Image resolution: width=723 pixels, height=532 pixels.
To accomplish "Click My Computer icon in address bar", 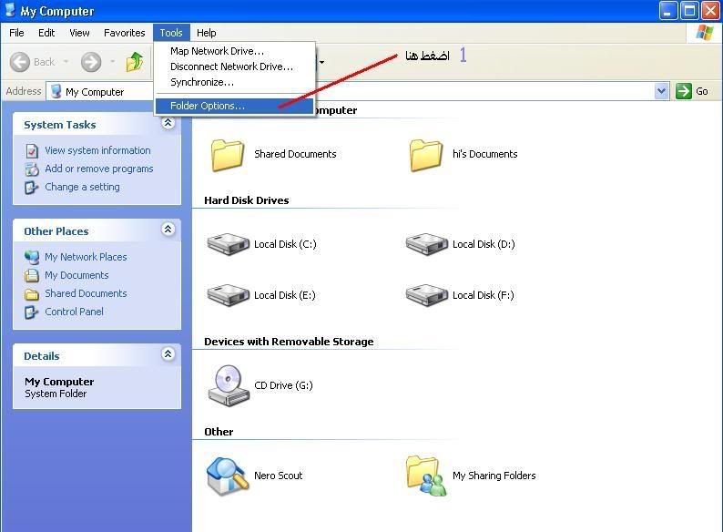I will coord(56,91).
